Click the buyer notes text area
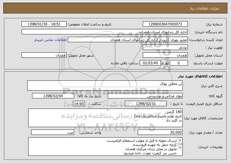231x163 pixels. click(105, 147)
